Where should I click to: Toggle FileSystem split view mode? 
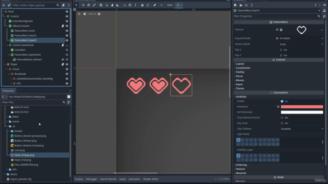[69, 97]
